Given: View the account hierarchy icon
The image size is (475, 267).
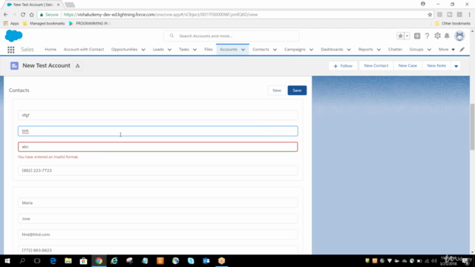Looking at the screenshot, I should click(77, 66).
